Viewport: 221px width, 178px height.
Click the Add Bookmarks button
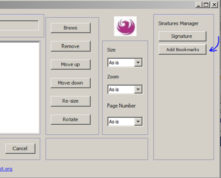click(183, 49)
